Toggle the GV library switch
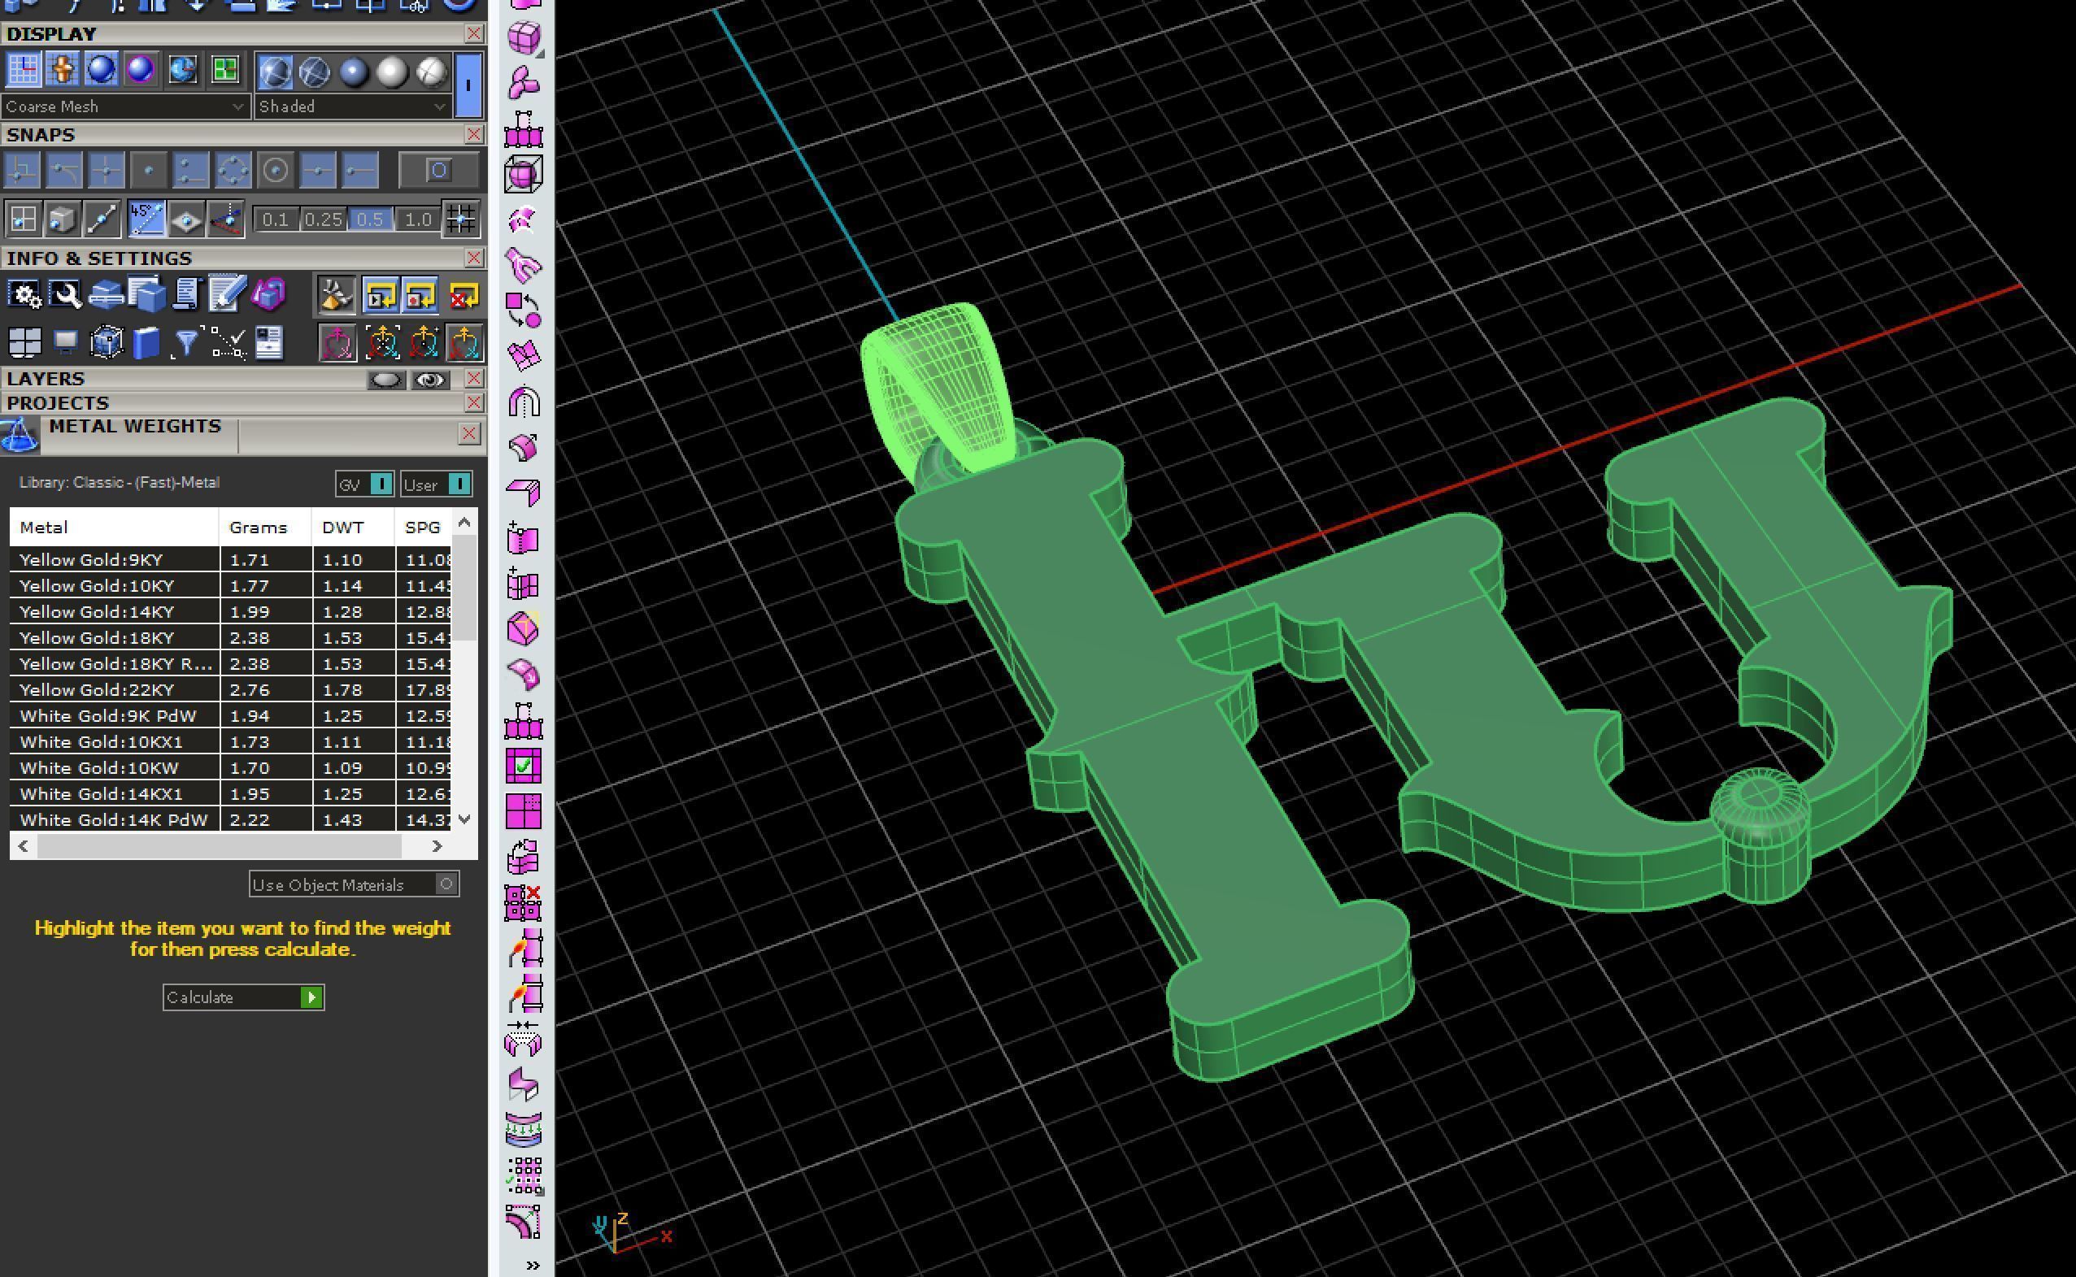 click(365, 484)
